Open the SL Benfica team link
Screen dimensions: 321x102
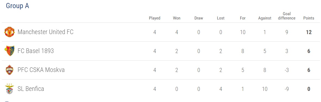click(x=31, y=89)
